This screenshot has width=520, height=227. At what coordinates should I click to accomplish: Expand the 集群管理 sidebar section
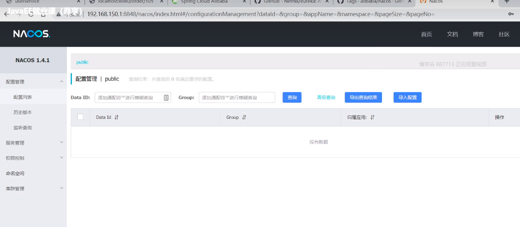click(x=61, y=188)
